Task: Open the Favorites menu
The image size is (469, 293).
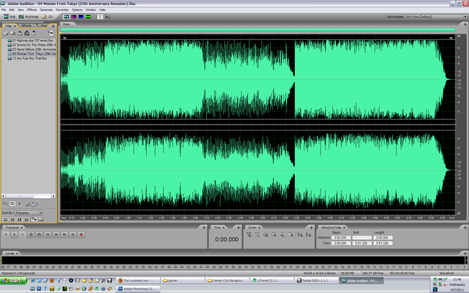Action: tap(62, 10)
